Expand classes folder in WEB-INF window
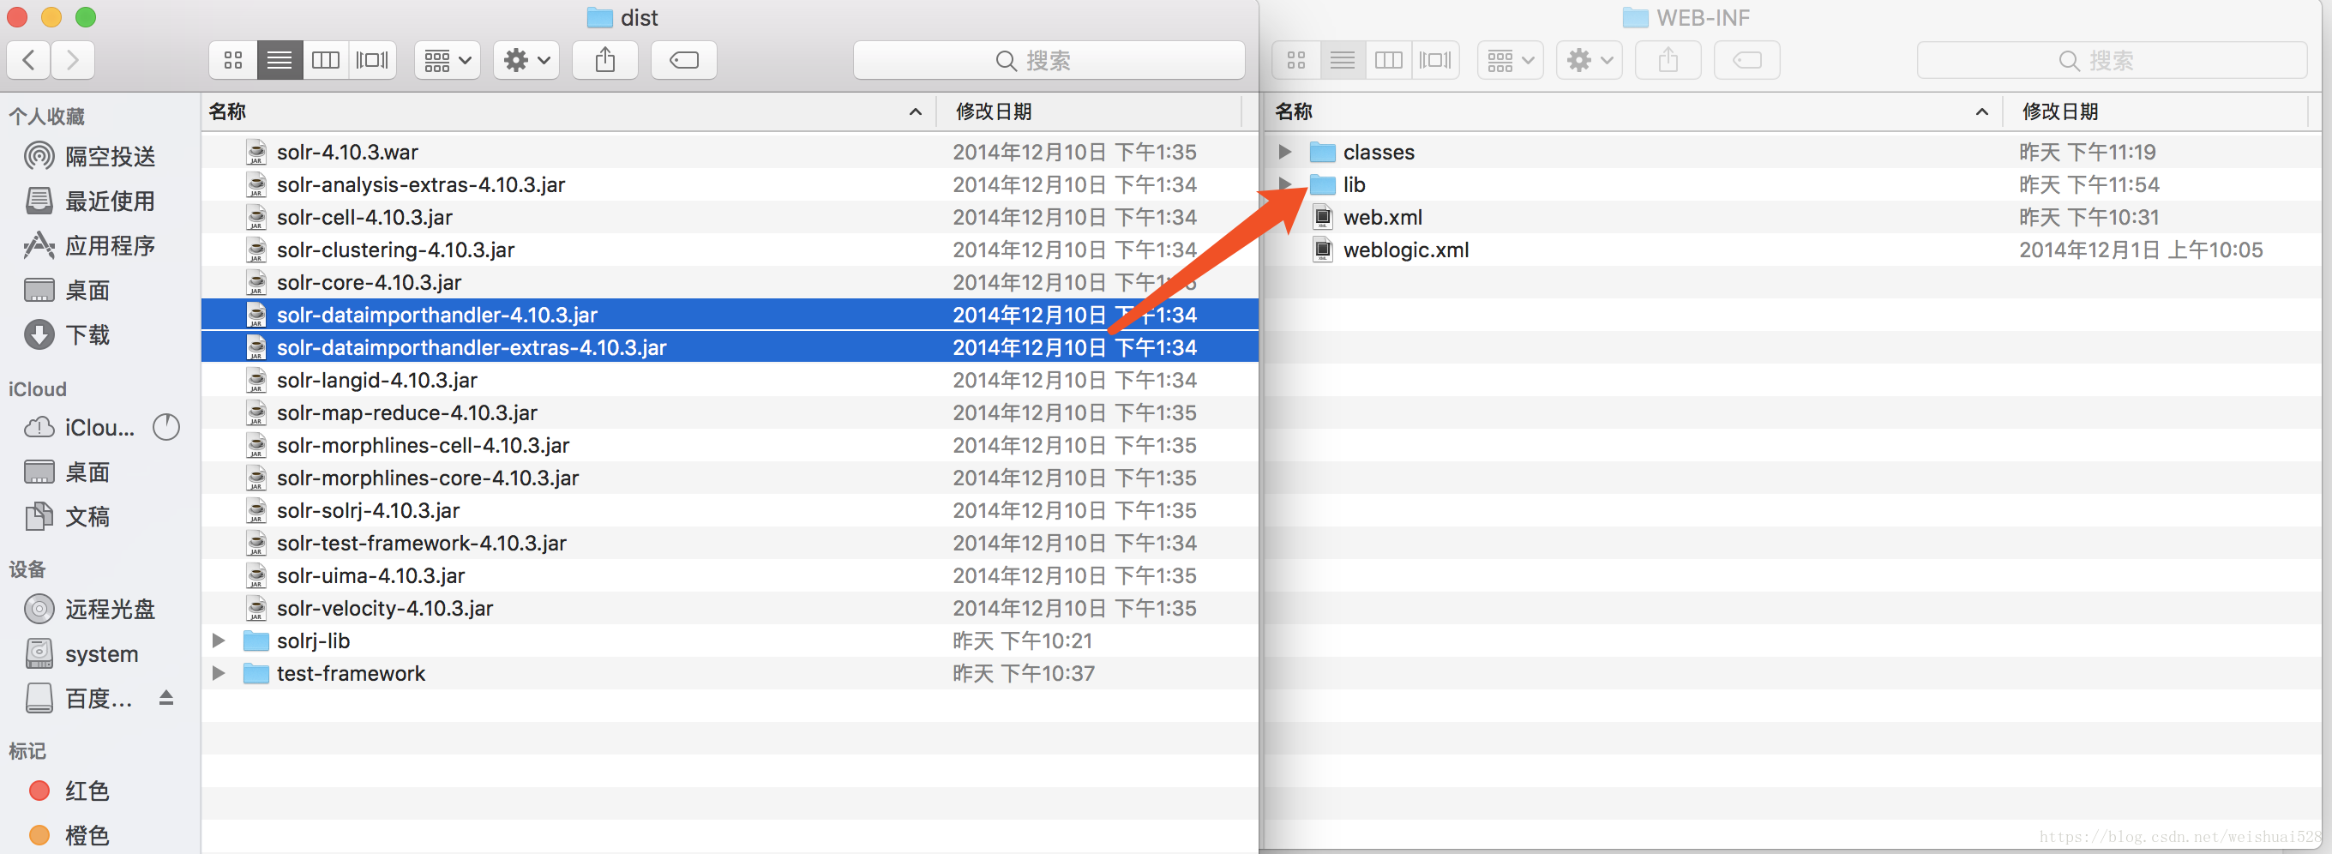 (1284, 151)
